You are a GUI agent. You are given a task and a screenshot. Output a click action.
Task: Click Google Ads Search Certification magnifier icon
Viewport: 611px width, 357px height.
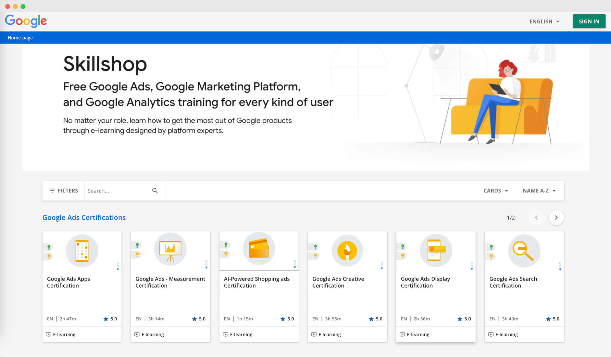[524, 251]
